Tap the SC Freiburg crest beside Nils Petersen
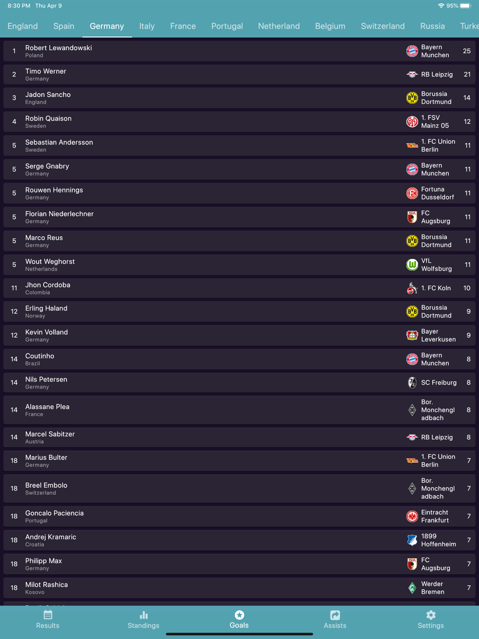Image resolution: width=479 pixels, height=639 pixels. (412, 382)
